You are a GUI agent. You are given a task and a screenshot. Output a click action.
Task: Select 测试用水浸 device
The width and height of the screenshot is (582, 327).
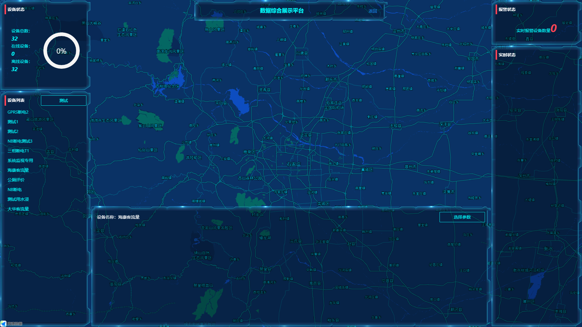coord(18,199)
